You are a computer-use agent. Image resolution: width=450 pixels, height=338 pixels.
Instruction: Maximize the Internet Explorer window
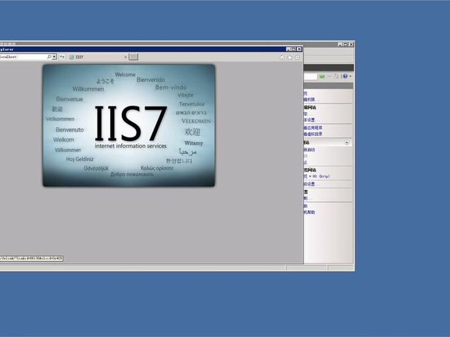click(x=294, y=49)
